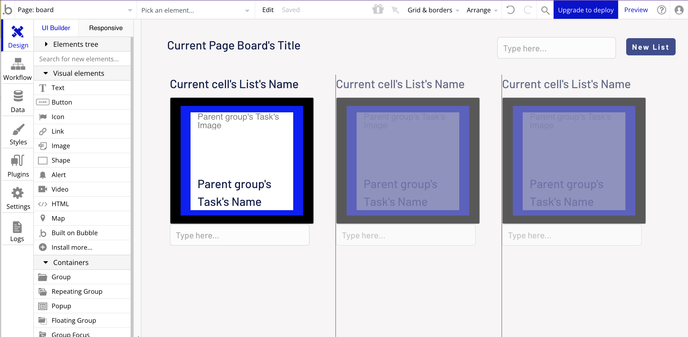Screen dimensions: 688x337
Task: Open the account profile icon
Action: (x=679, y=10)
